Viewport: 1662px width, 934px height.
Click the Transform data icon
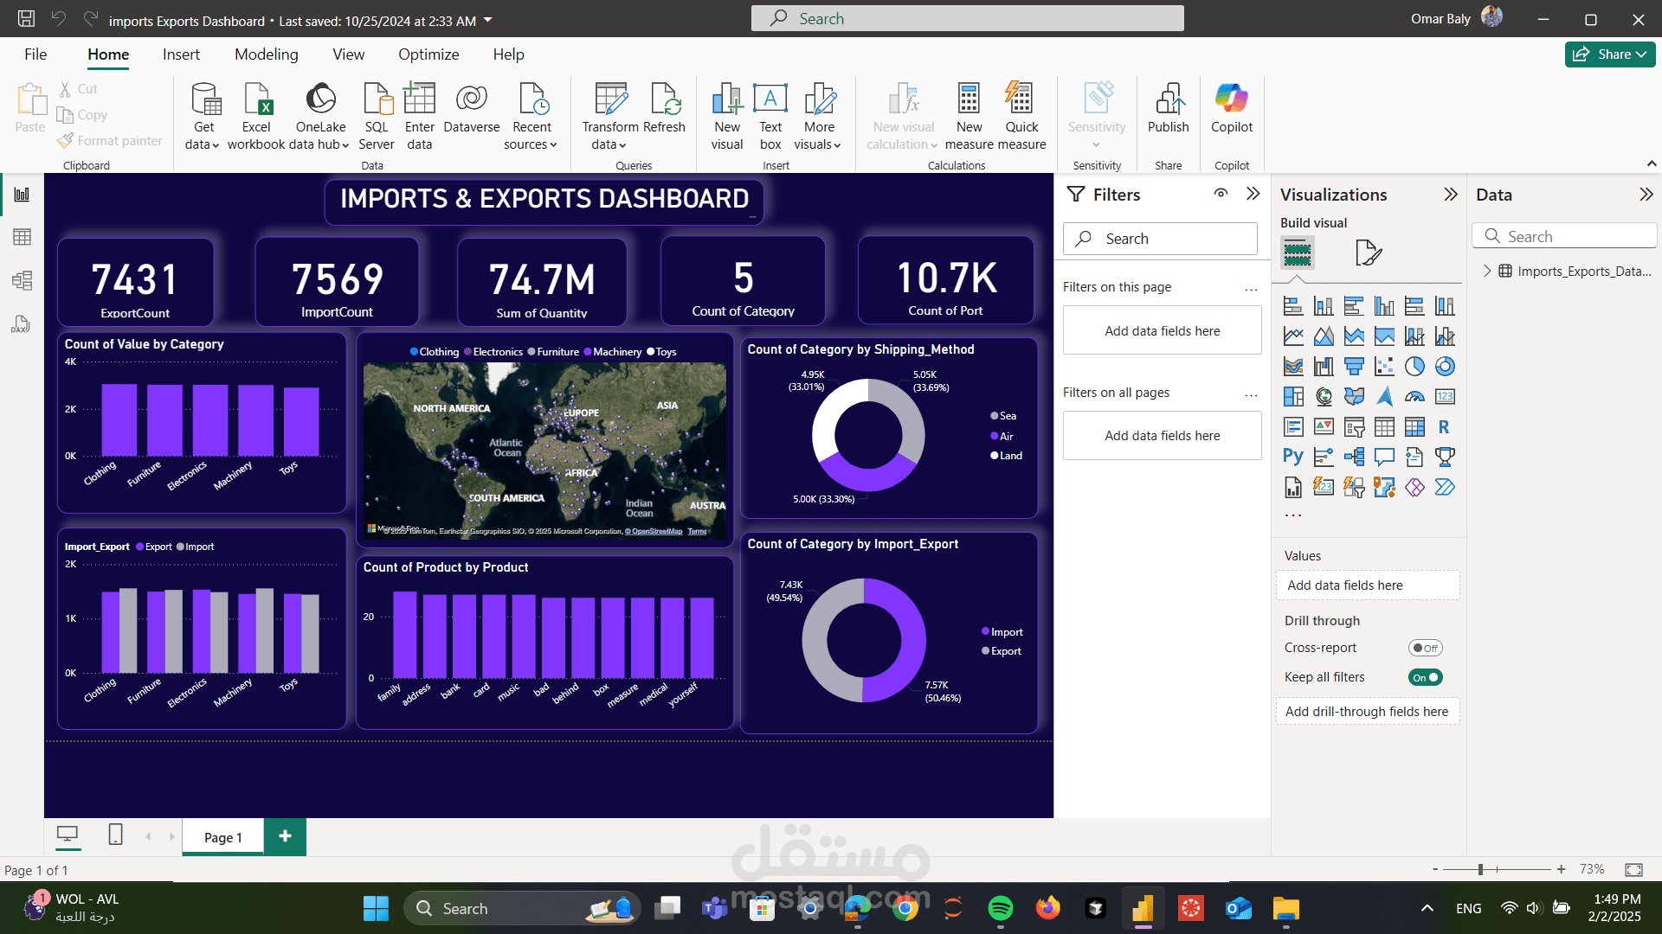pos(610,100)
